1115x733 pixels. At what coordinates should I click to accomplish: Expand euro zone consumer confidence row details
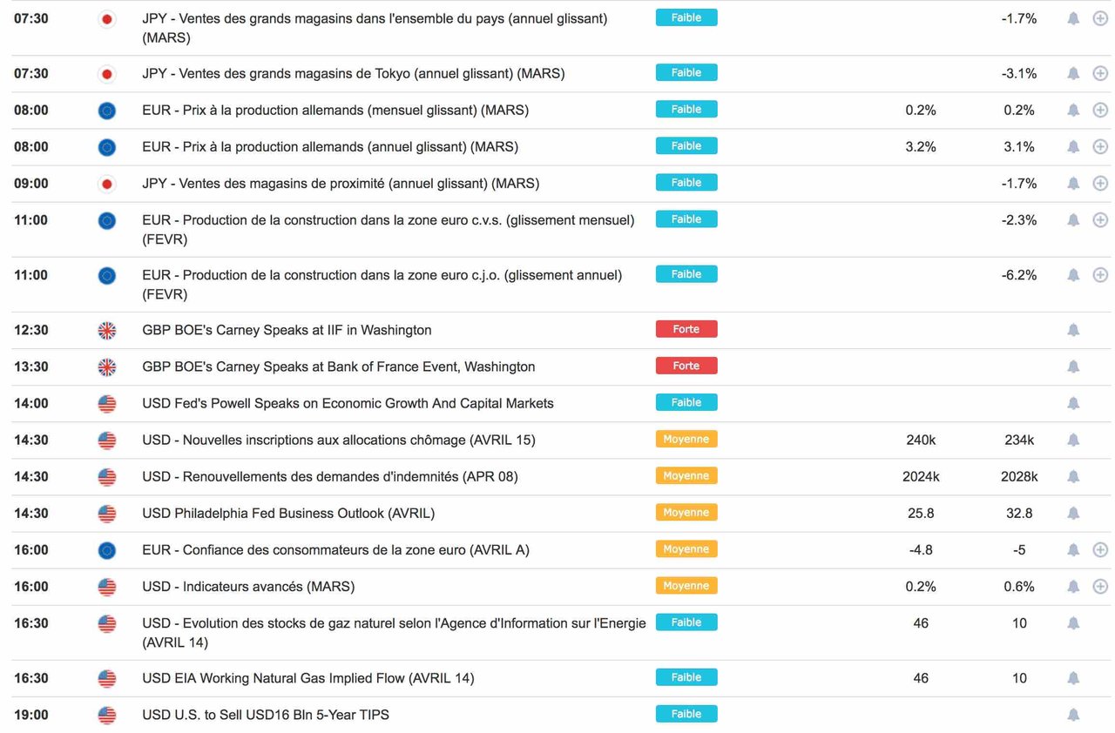tap(1100, 550)
